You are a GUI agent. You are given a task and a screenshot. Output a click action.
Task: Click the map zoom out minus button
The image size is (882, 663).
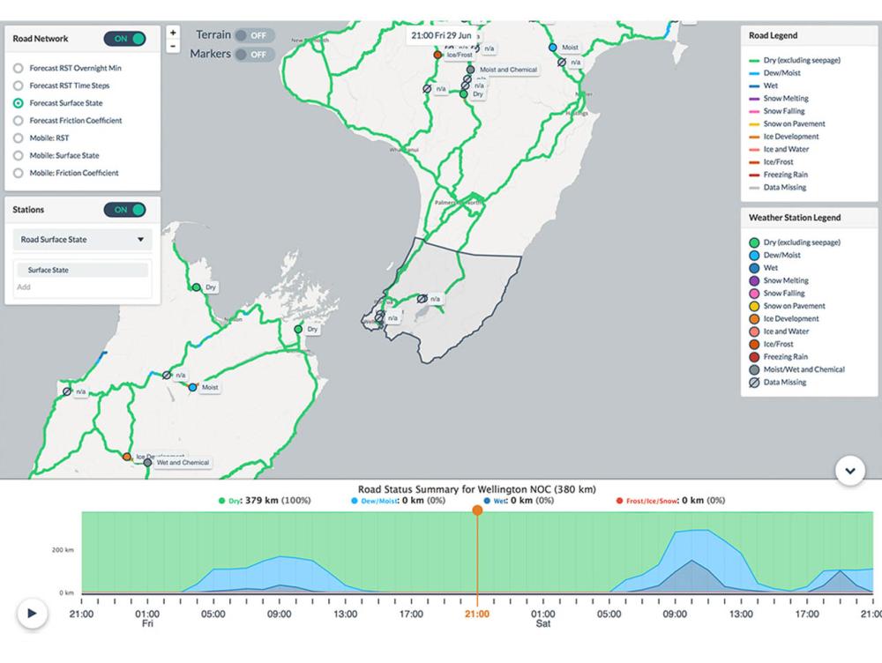pos(173,46)
